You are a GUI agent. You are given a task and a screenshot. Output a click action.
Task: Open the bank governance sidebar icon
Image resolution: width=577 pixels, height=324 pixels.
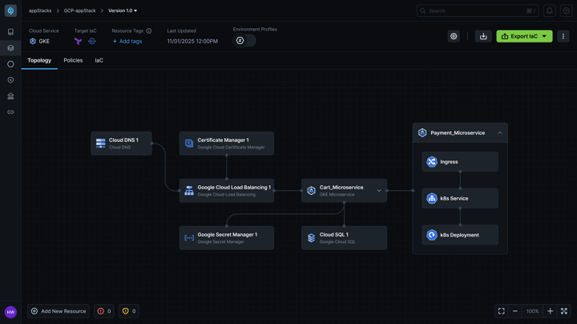pyautogui.click(x=10, y=96)
